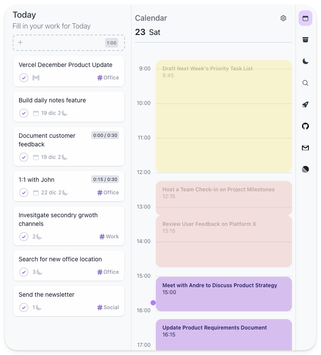Click moon icon on Invesitgate secondry grwoth

[39, 237]
